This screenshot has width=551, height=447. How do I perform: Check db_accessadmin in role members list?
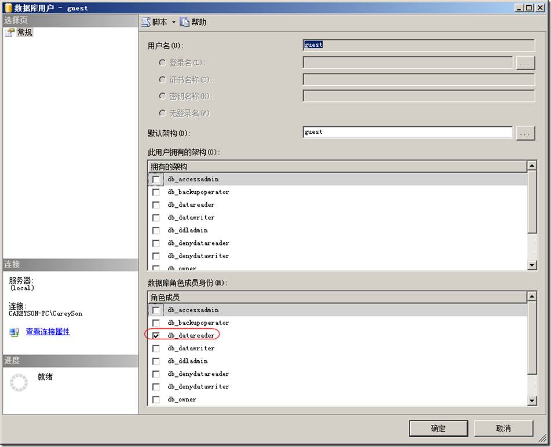156,310
